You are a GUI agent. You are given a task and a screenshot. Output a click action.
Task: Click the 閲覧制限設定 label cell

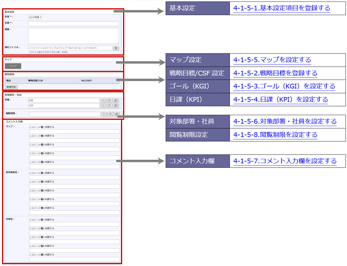(x=198, y=135)
